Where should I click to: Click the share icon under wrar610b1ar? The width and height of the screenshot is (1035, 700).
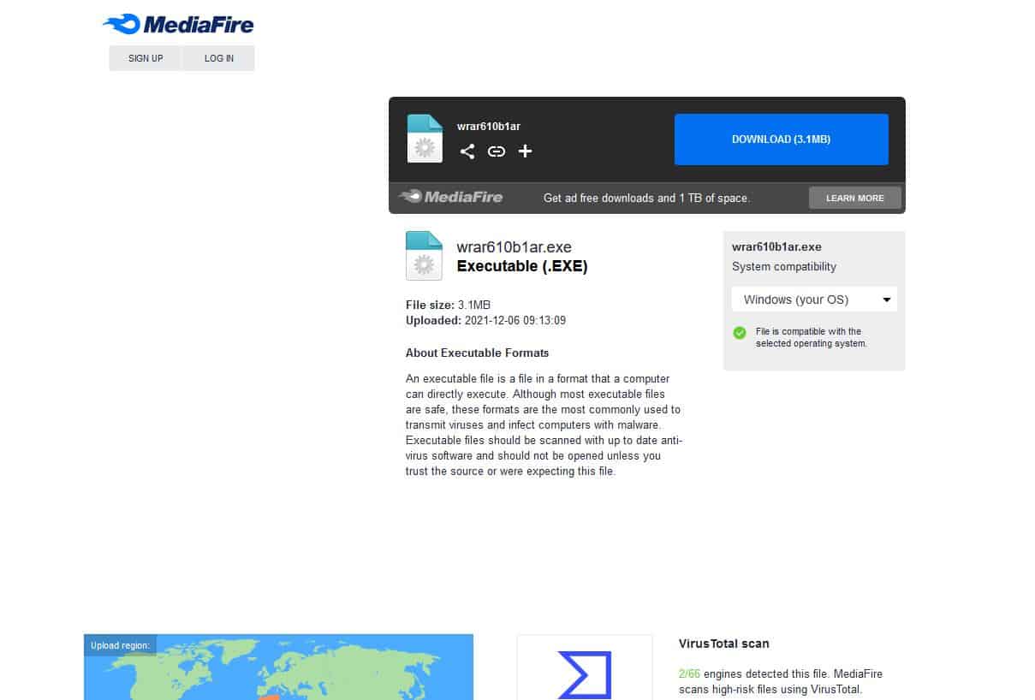pyautogui.click(x=467, y=151)
